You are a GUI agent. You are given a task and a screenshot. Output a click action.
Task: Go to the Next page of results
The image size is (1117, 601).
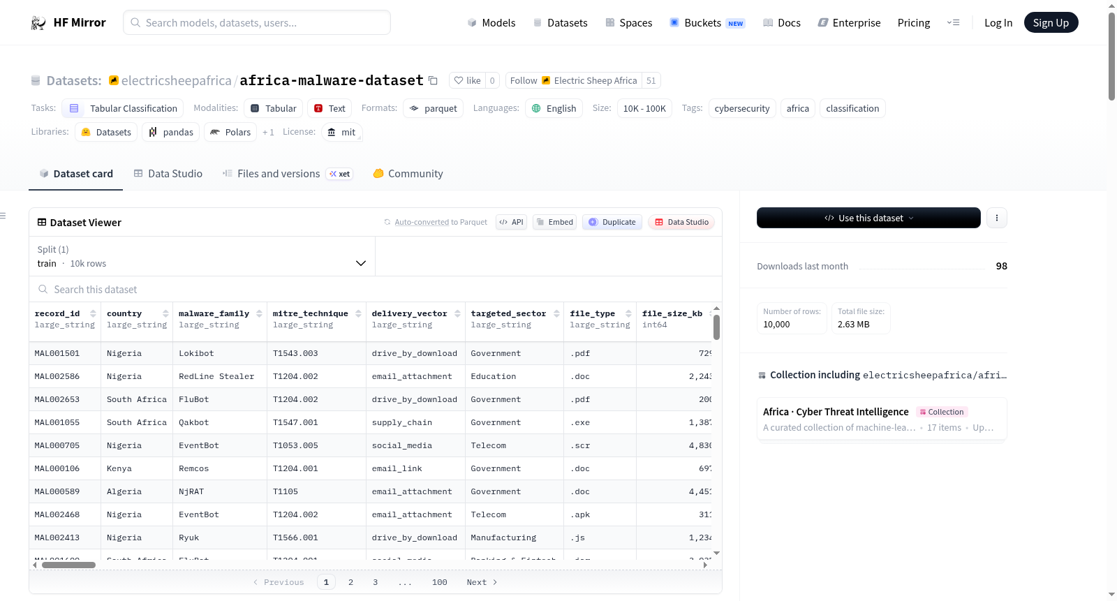[482, 582]
